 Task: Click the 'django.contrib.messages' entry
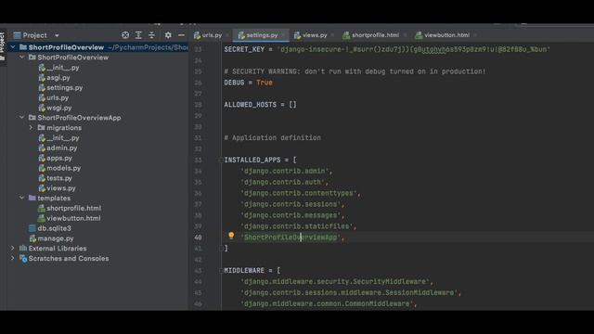[291, 215]
